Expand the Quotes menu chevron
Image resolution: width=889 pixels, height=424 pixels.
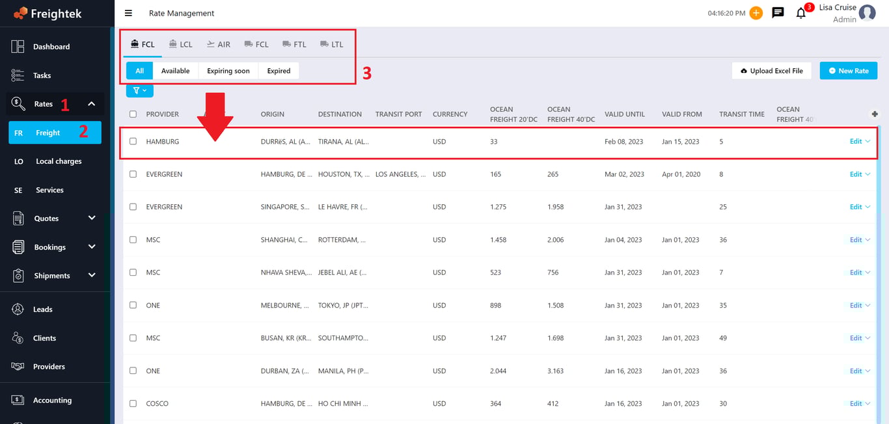(92, 219)
